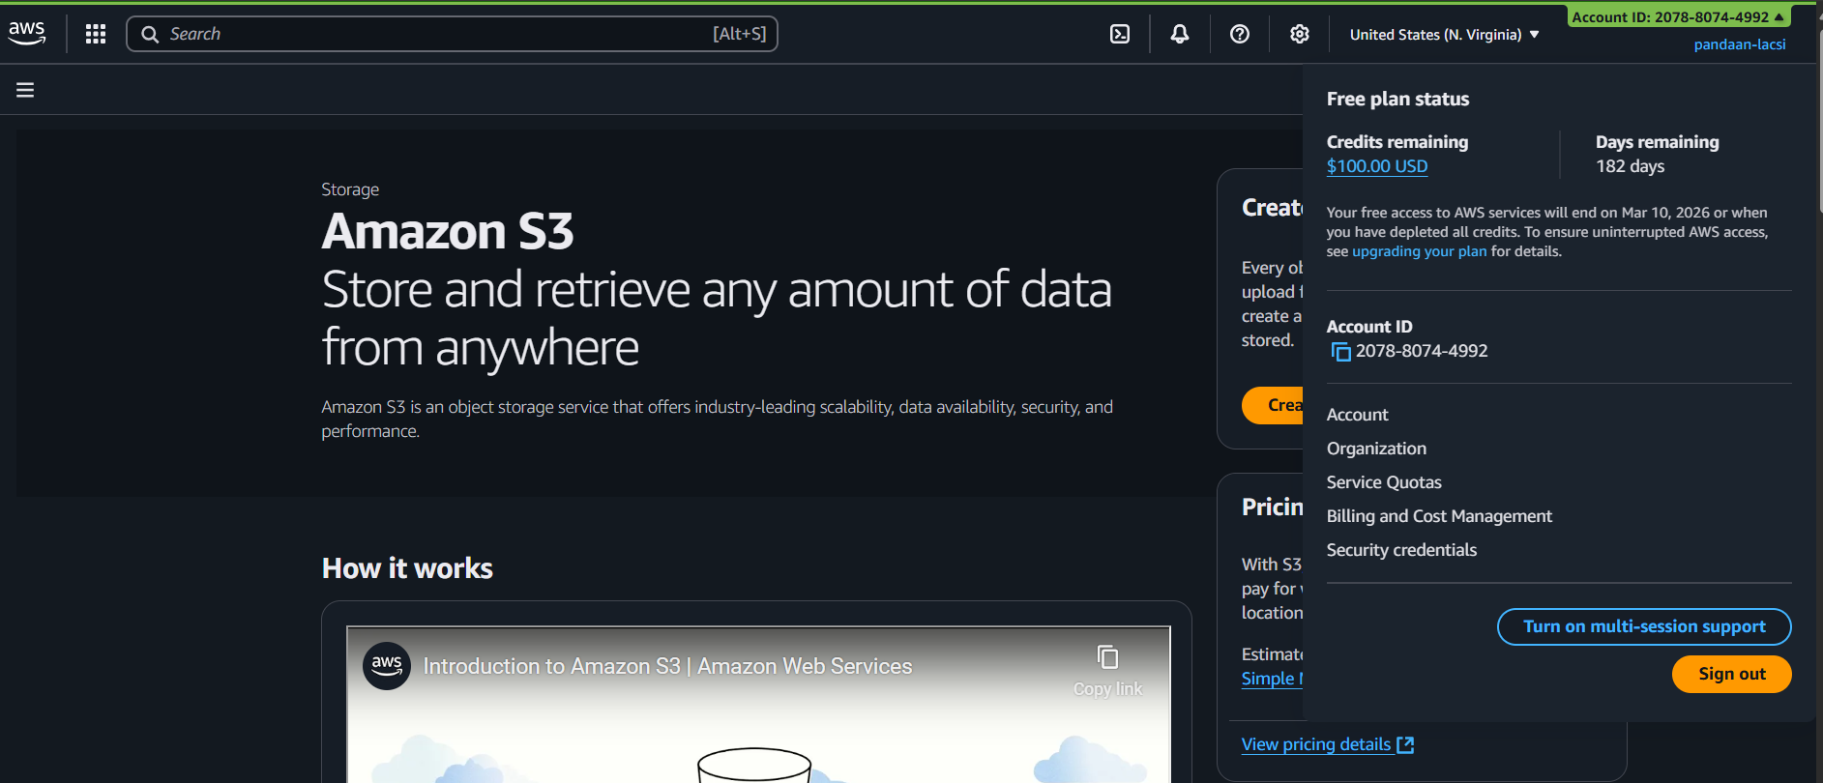Viewport: 1823px width, 783px height.
Task: Select Account in the account menu
Action: [x=1357, y=415]
